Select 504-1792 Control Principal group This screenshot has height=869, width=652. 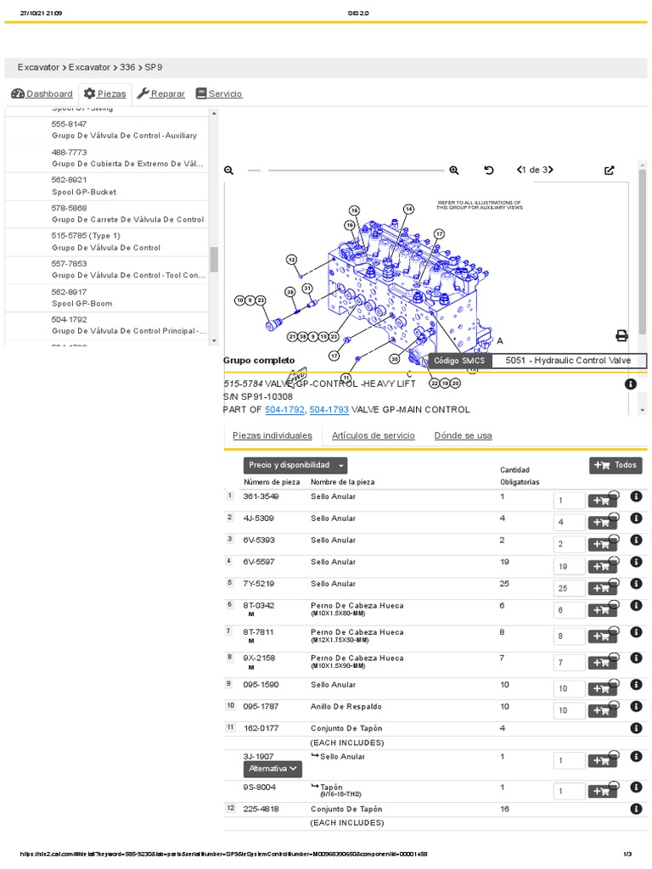tap(106, 325)
